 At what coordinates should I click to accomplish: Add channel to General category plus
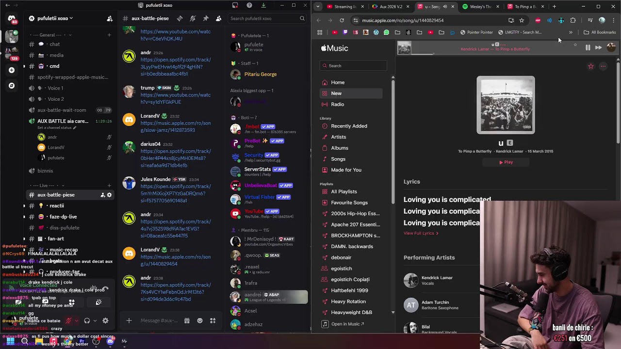[109, 35]
